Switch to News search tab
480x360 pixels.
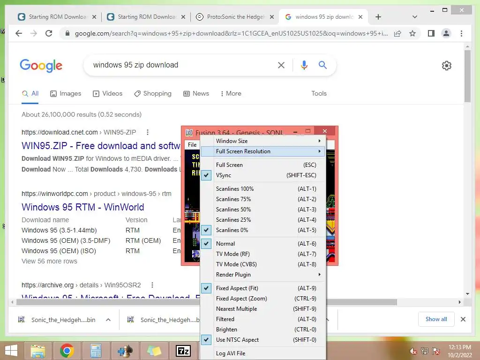click(x=196, y=94)
